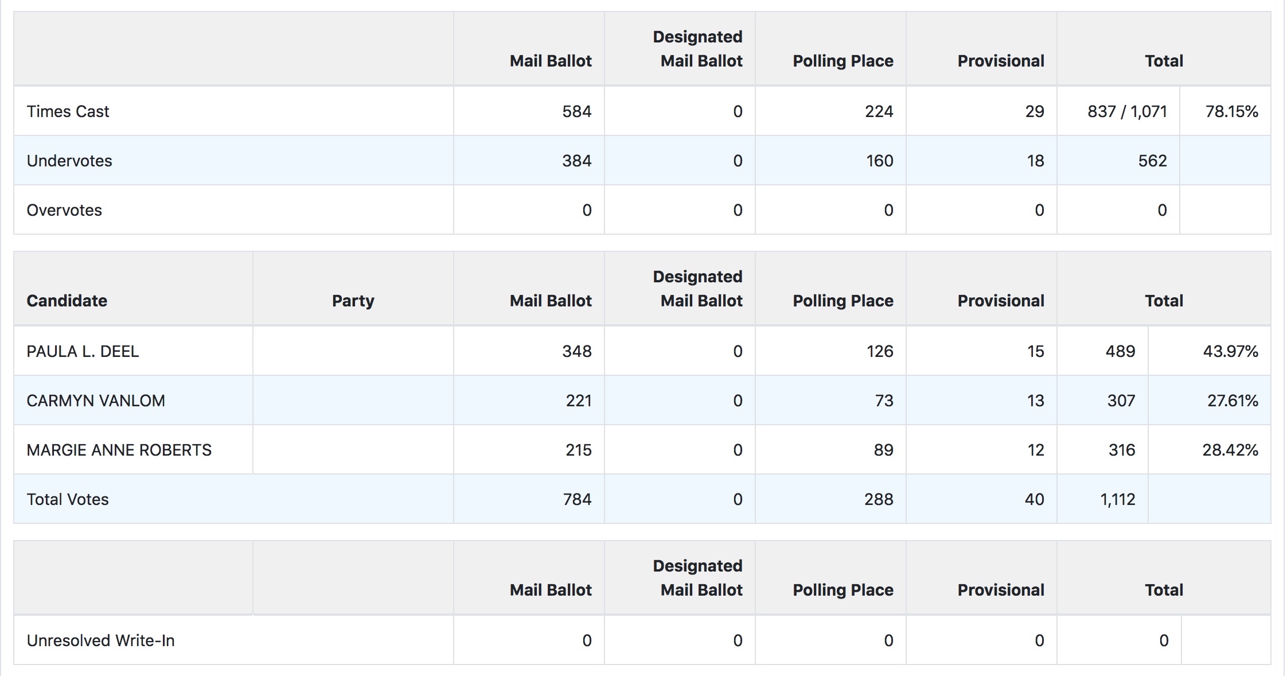
Task: Click the Unresolved Write-In row label
Action: click(x=100, y=640)
